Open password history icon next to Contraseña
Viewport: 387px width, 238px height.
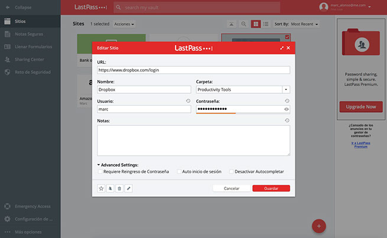[287, 101]
